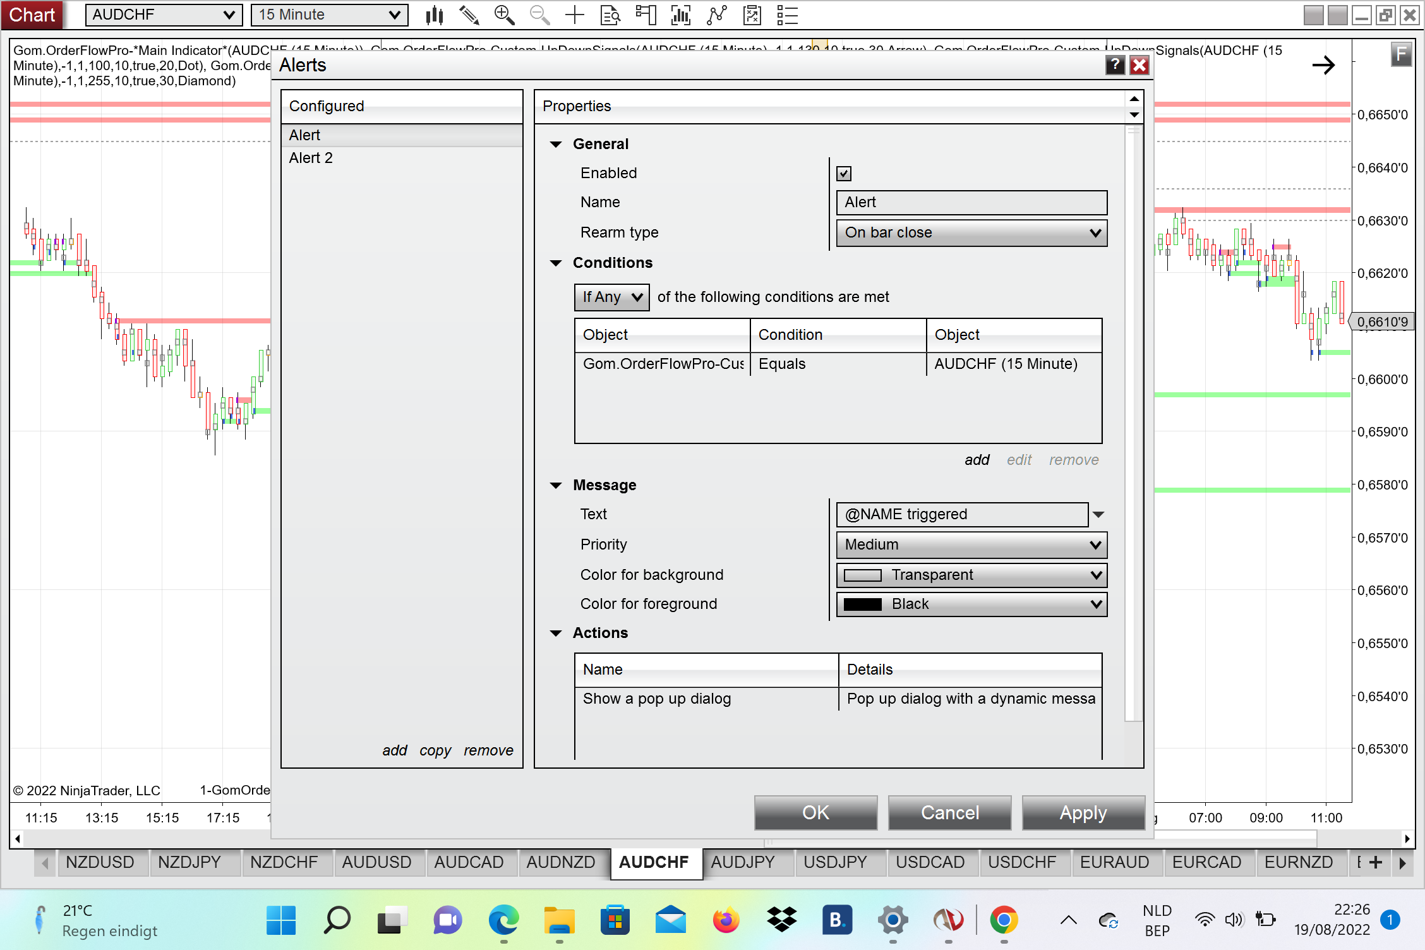This screenshot has height=950, width=1425.
Task: Open the weather widget on taskbar
Action: click(x=95, y=920)
